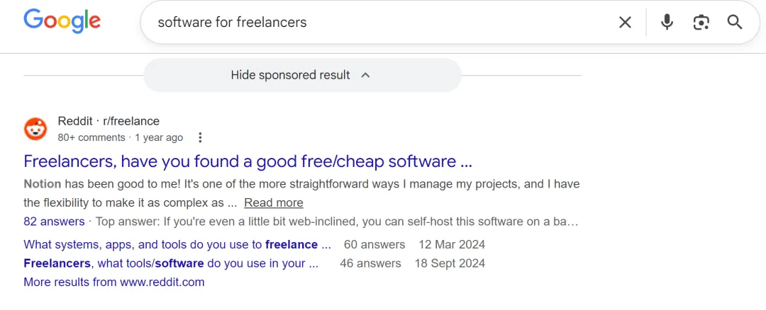Open "What systems, apps, and tools" sub-result
The width and height of the screenshot is (766, 310).
(x=177, y=244)
